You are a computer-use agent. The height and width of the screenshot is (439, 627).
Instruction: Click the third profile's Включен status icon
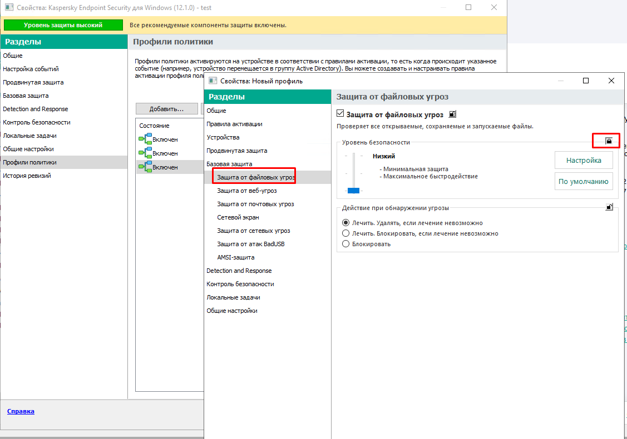(x=145, y=167)
